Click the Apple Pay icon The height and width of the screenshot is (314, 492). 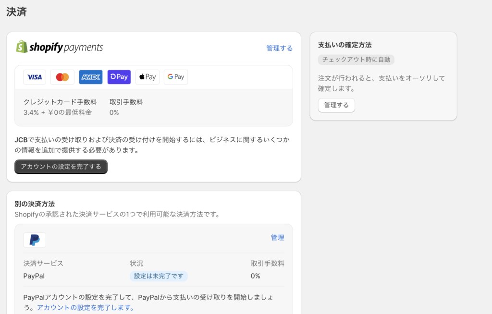pyautogui.click(x=148, y=77)
